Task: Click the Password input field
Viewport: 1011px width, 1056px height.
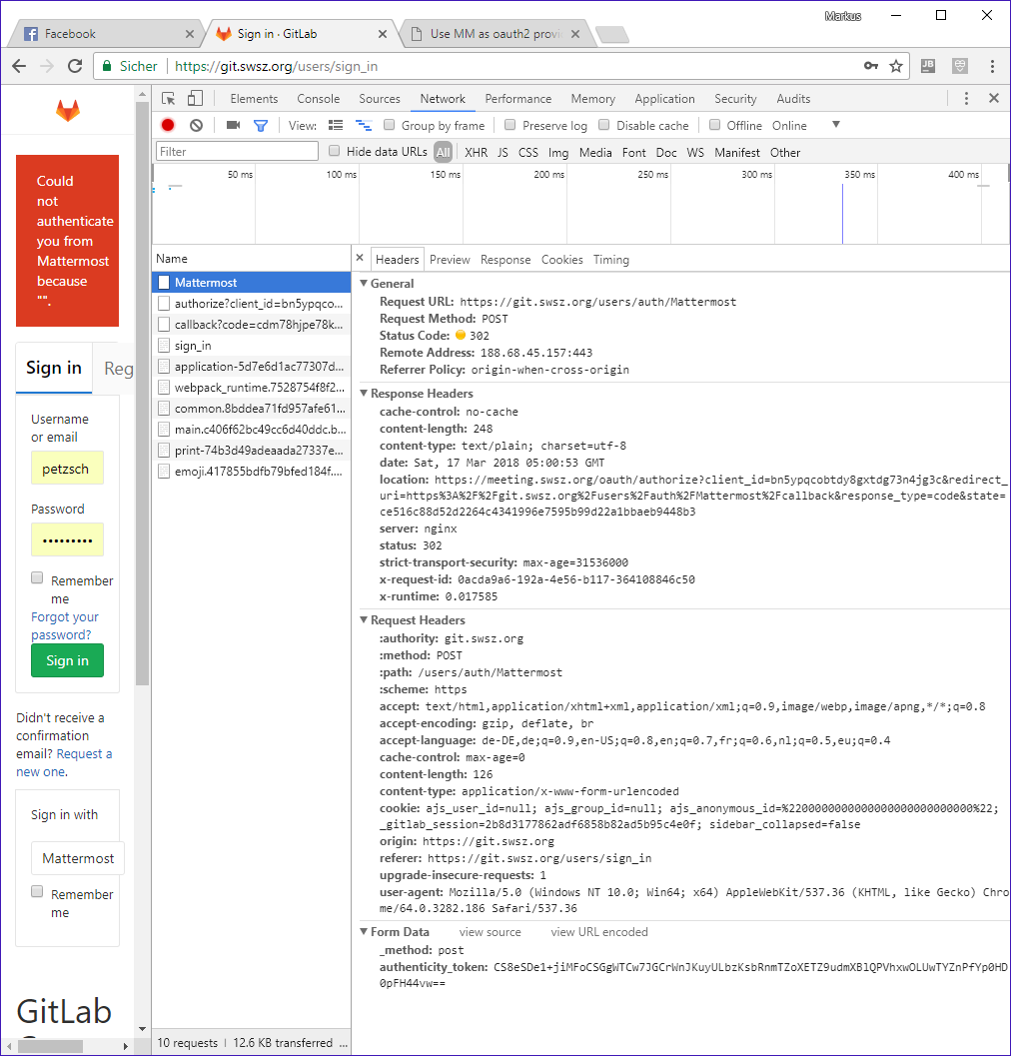Action: click(67, 539)
